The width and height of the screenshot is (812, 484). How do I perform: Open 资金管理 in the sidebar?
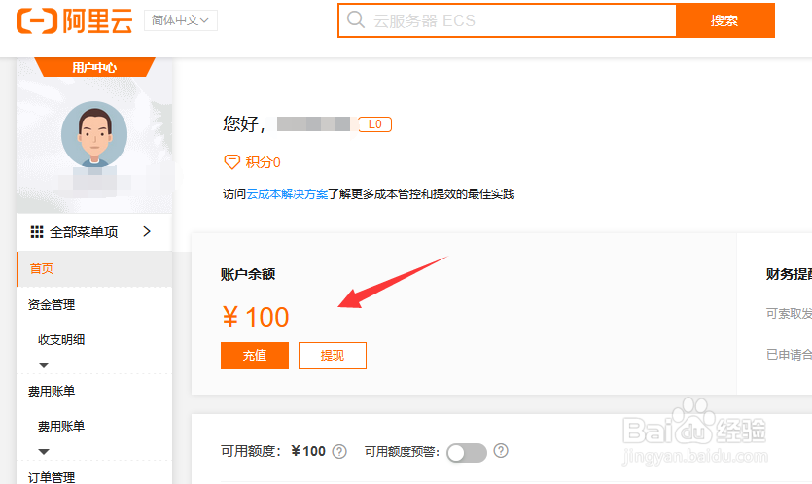[52, 305]
